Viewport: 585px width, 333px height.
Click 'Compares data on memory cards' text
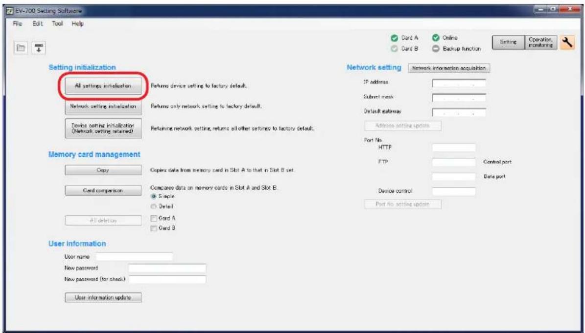click(x=214, y=188)
